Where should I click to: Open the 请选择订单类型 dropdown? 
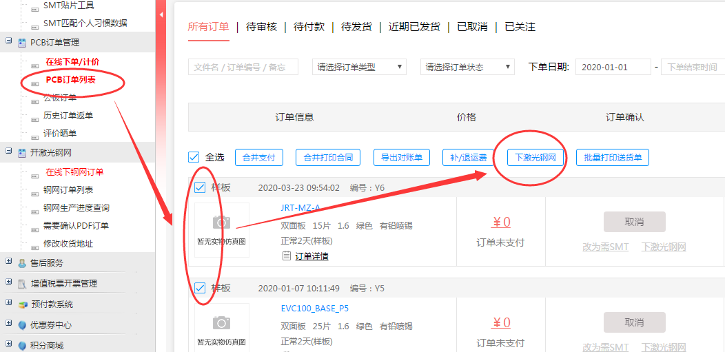tap(359, 67)
